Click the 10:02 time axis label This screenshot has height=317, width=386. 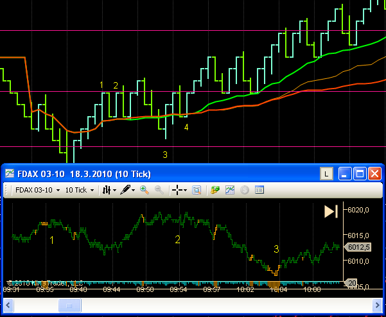(x=245, y=289)
